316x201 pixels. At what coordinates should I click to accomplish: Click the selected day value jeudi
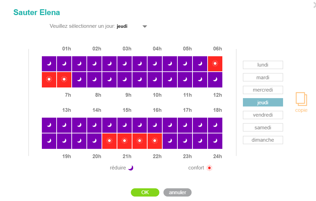[122, 26]
